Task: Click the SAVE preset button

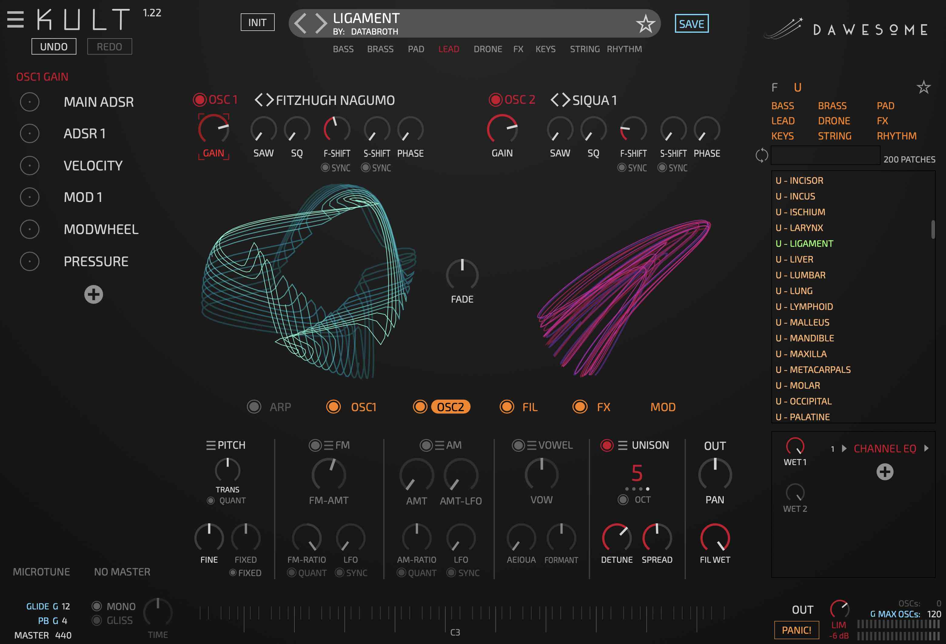Action: [x=692, y=24]
